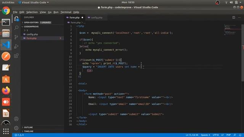Change indentation via Spaces: 4

tap(205, 135)
